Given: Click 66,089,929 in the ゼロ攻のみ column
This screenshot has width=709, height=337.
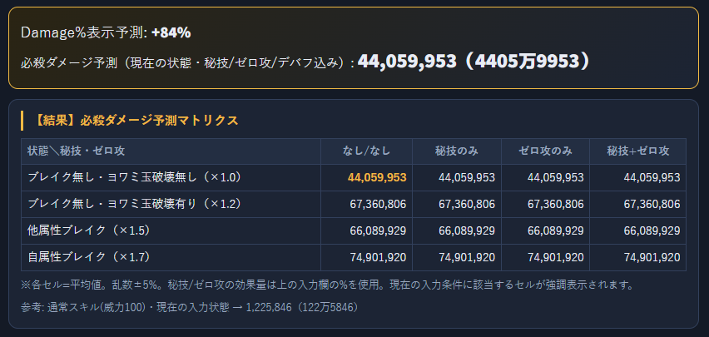Looking at the screenshot, I should click(x=555, y=231).
